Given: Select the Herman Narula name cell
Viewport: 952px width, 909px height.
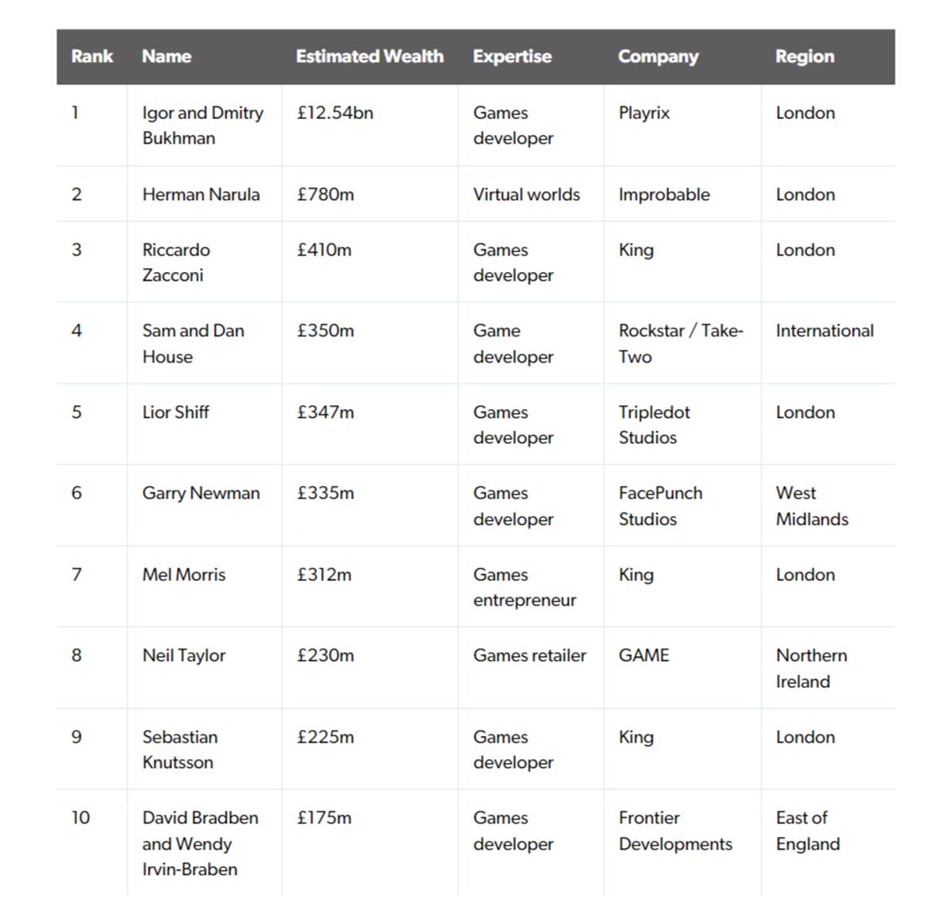Looking at the screenshot, I should tap(201, 194).
